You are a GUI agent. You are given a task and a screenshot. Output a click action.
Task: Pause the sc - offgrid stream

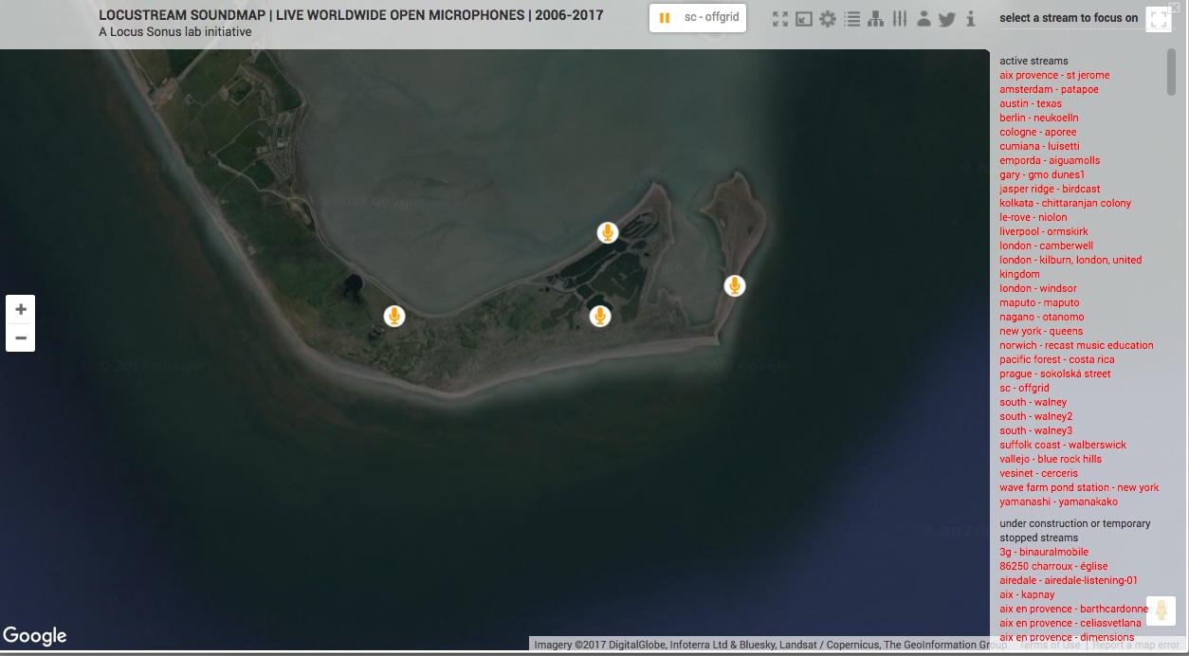pyautogui.click(x=665, y=18)
